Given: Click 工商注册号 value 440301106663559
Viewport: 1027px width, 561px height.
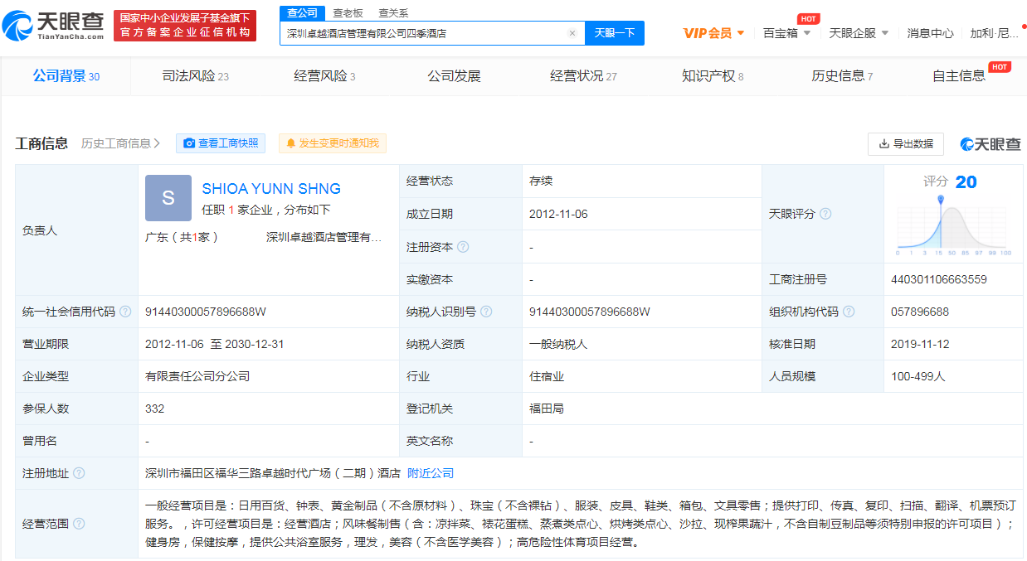Looking at the screenshot, I should 939,279.
